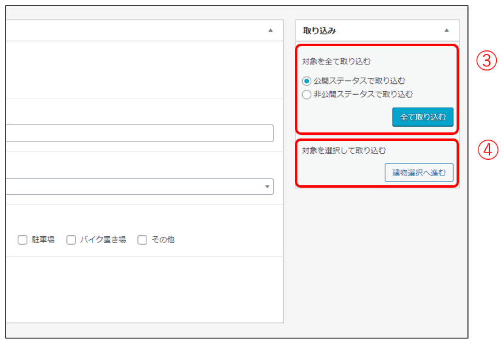Click the circled number ③ annotation
This screenshot has width=504, height=345.
point(486,60)
